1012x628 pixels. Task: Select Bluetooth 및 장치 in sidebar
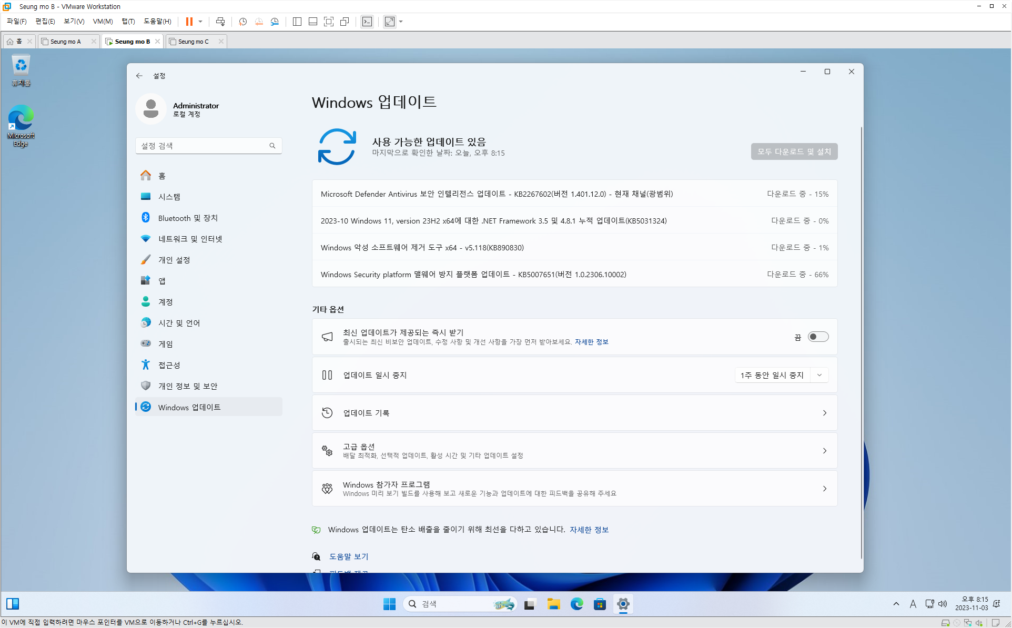click(x=188, y=218)
